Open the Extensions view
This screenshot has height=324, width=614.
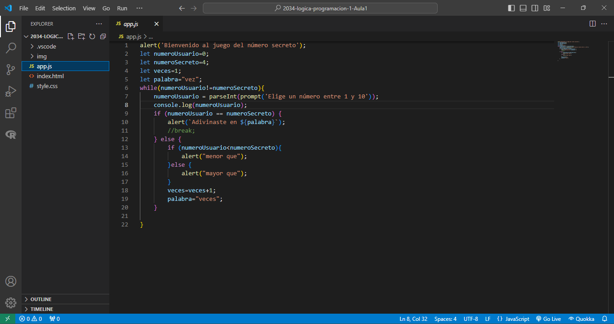click(10, 113)
